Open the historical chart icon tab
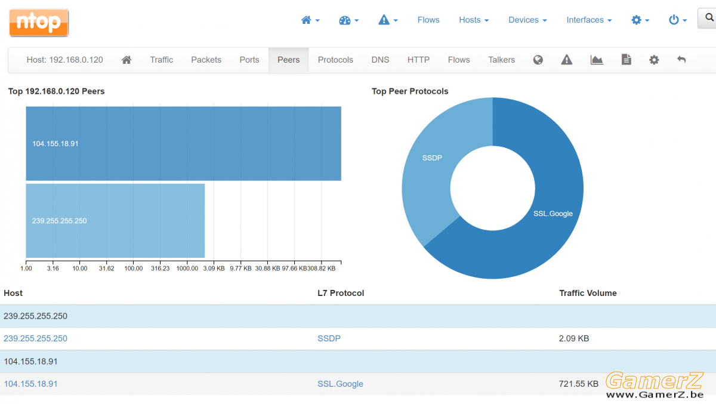The height and width of the screenshot is (404, 716). 597,60
